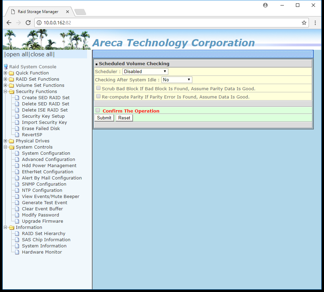Click the Information open folder icon
The height and width of the screenshot is (292, 324).
(x=12, y=227)
